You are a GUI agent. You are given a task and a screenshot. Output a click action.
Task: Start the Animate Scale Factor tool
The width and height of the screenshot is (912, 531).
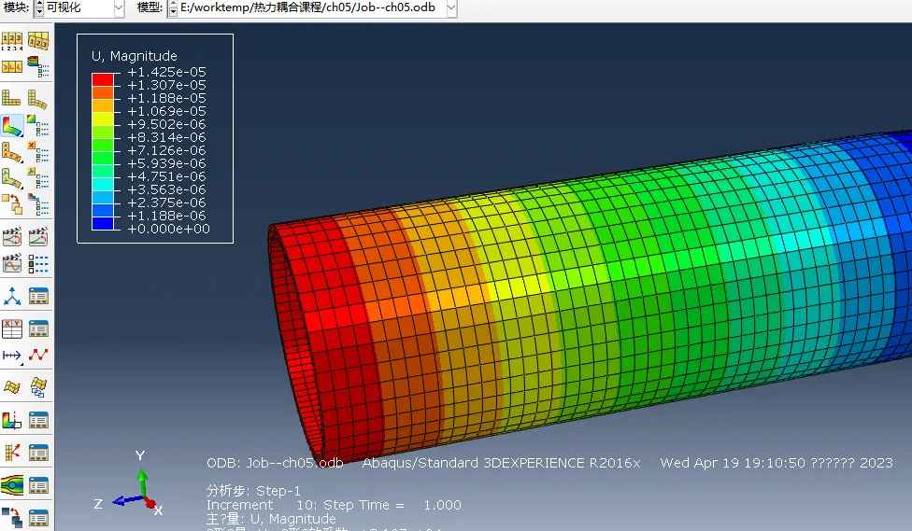click(x=12, y=237)
